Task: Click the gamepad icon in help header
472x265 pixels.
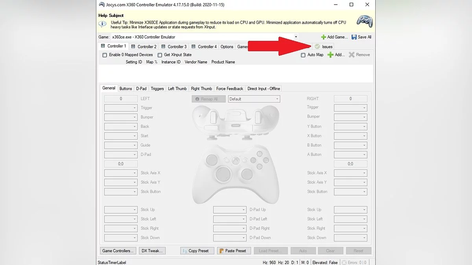Action: (x=365, y=22)
